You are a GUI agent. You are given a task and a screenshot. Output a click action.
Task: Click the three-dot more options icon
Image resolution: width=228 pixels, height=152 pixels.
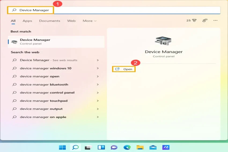click(215, 20)
